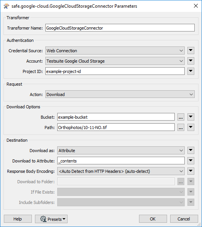
Task: Click the Bucket browse ellipsis button
Action: (x=181, y=117)
